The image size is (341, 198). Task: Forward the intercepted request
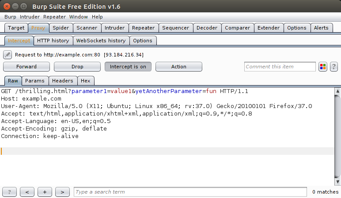coord(27,67)
